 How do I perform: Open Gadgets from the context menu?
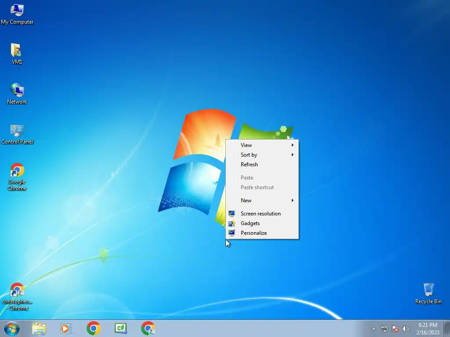262,223
